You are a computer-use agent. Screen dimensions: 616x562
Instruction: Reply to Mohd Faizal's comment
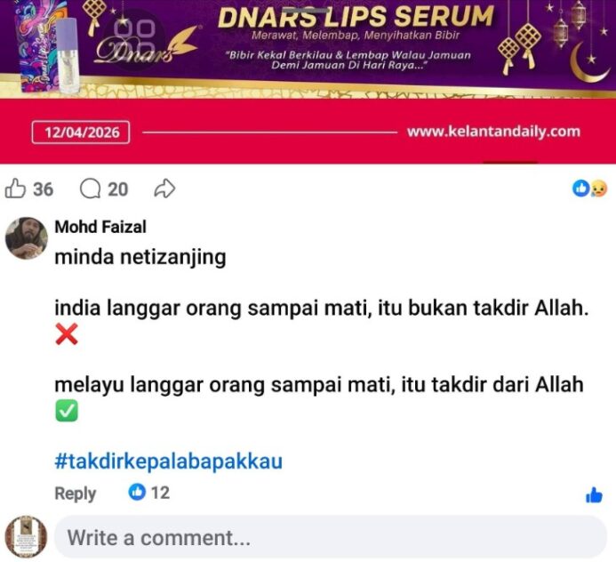tap(75, 494)
